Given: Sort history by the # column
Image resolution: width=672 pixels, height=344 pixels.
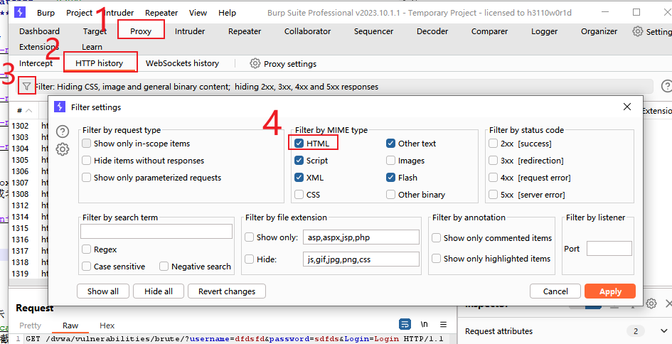Looking at the screenshot, I should pyautogui.click(x=24, y=111).
